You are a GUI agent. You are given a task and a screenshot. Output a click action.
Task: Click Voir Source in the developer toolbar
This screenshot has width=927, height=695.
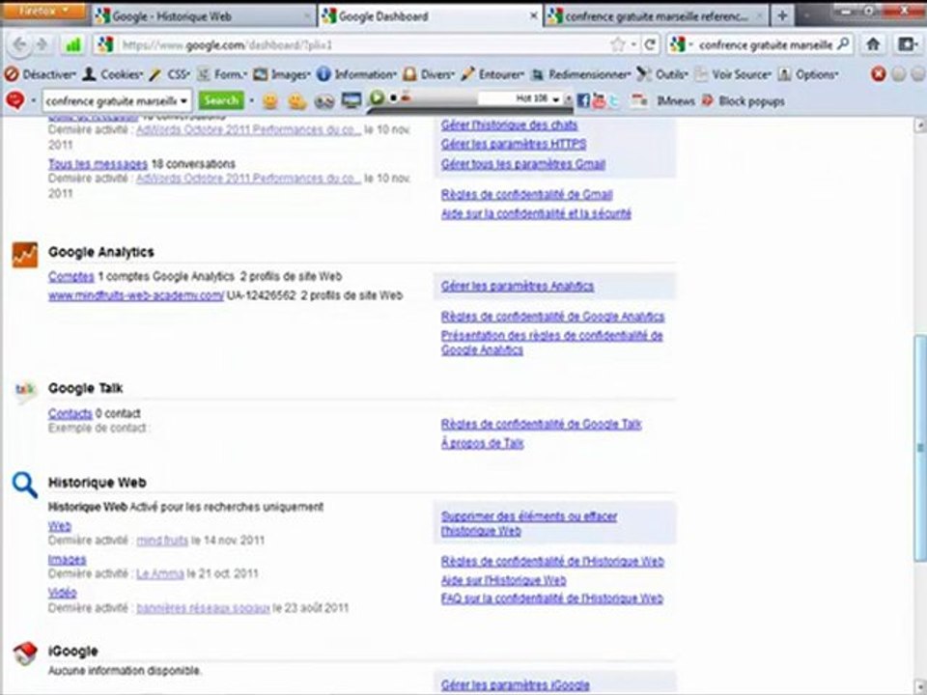coord(733,74)
